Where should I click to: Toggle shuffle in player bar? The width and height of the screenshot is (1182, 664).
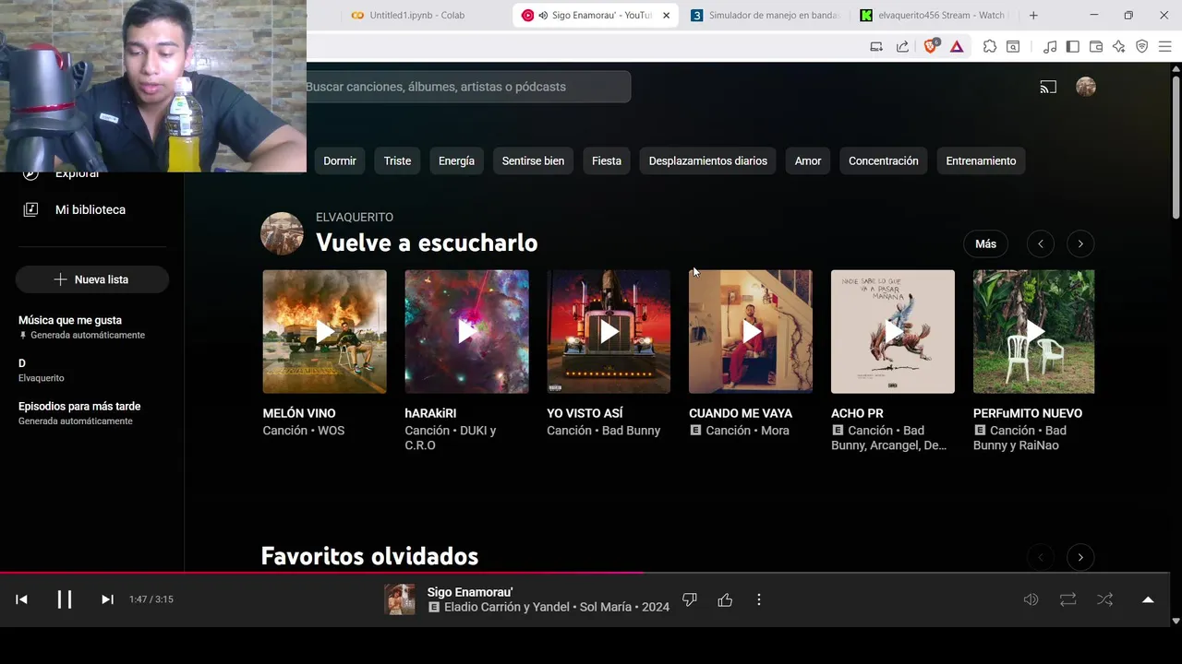click(x=1104, y=599)
